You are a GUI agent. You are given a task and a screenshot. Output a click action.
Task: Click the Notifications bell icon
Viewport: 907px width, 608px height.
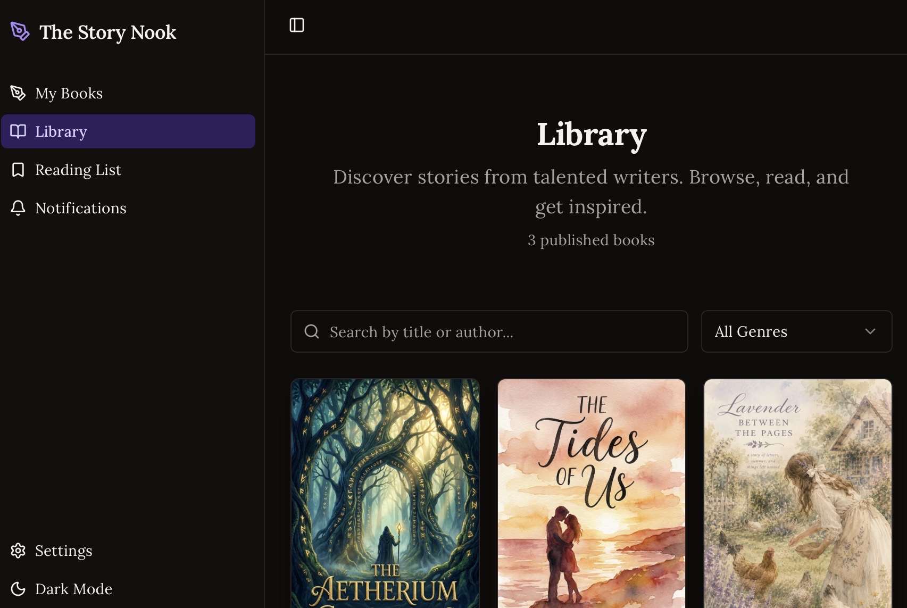(x=18, y=208)
